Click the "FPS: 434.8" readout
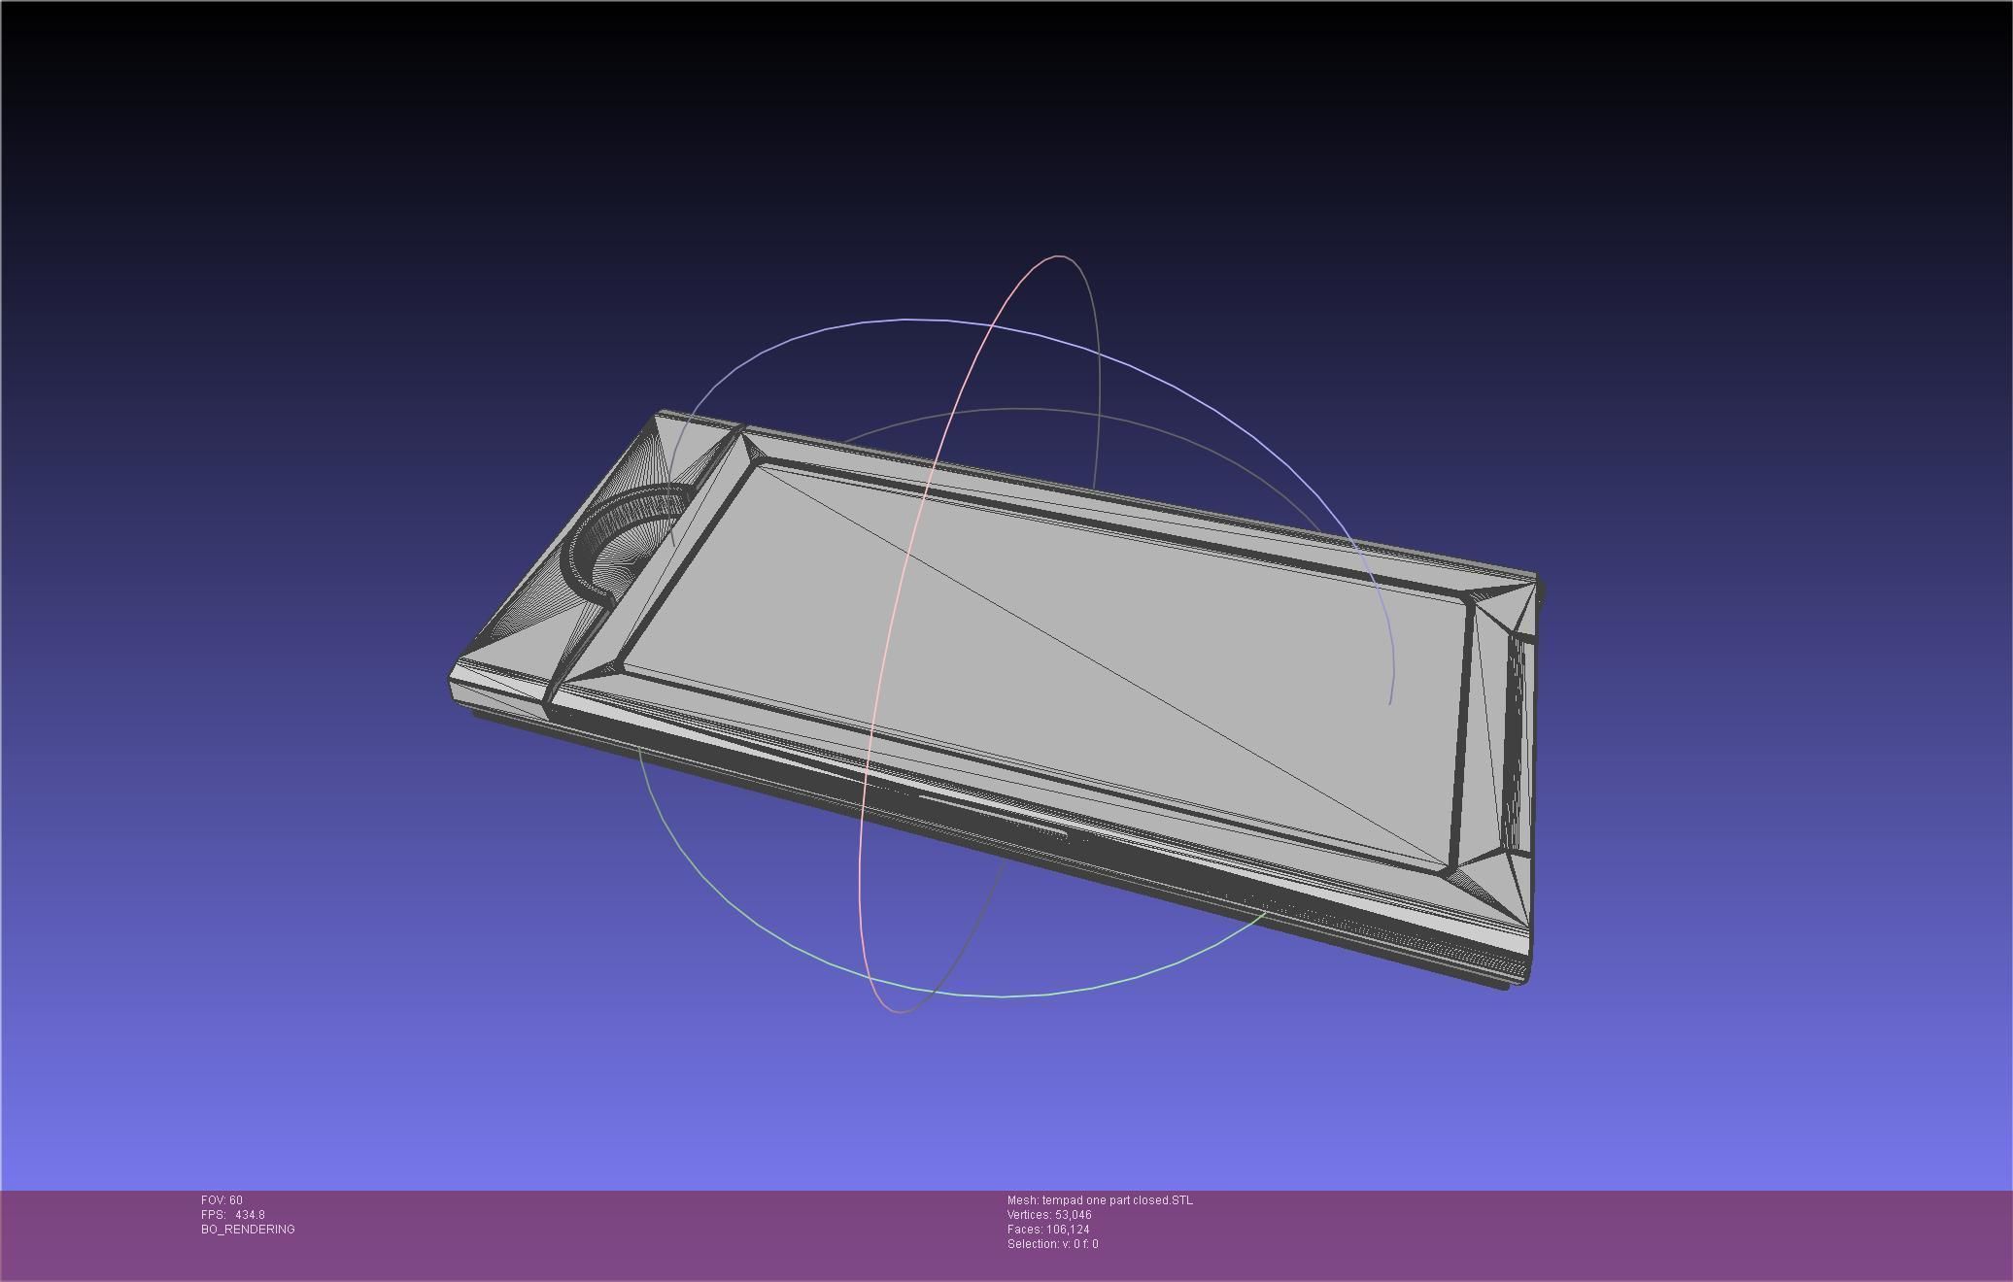The height and width of the screenshot is (1282, 2013). click(x=233, y=1215)
